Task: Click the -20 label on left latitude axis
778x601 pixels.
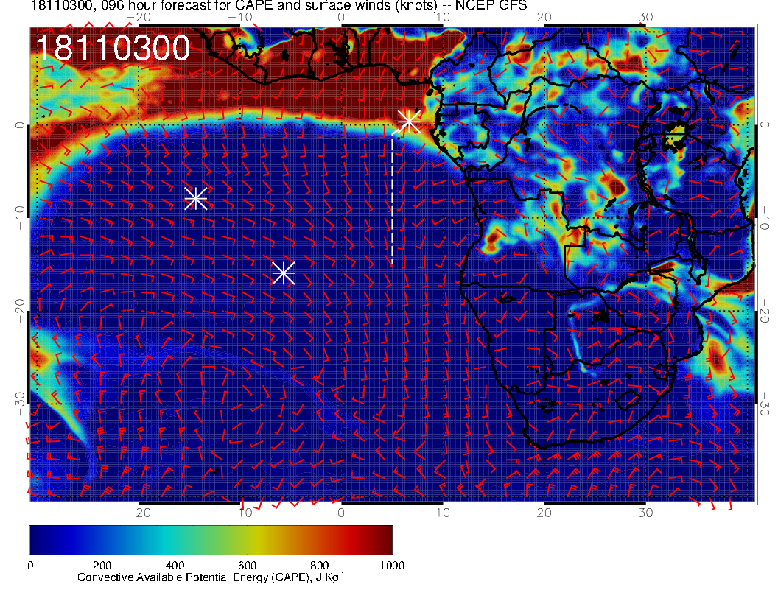Action: click(20, 311)
